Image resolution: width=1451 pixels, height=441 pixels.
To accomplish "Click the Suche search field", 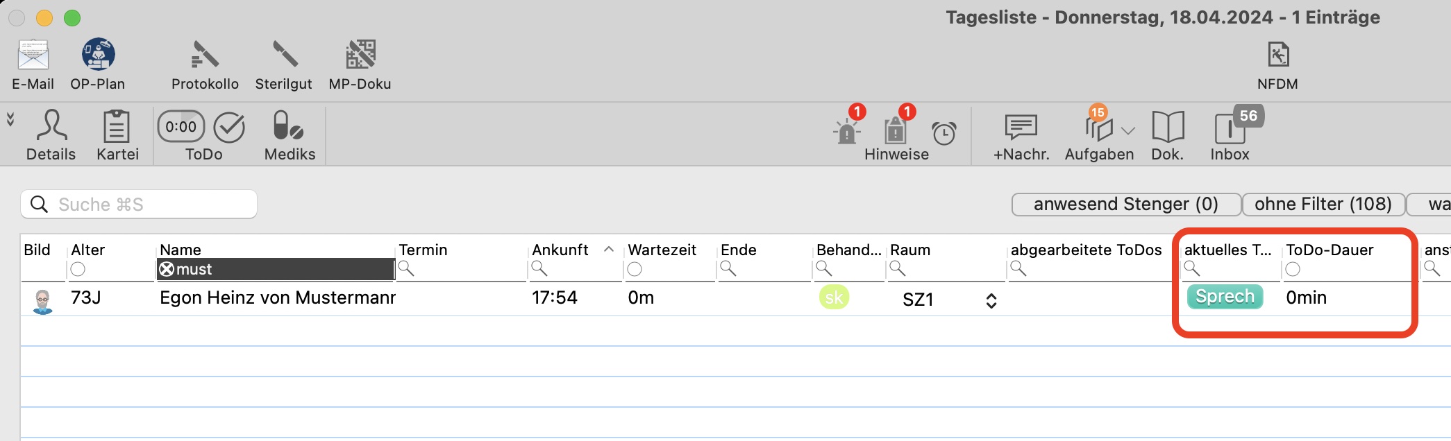I will [139, 205].
